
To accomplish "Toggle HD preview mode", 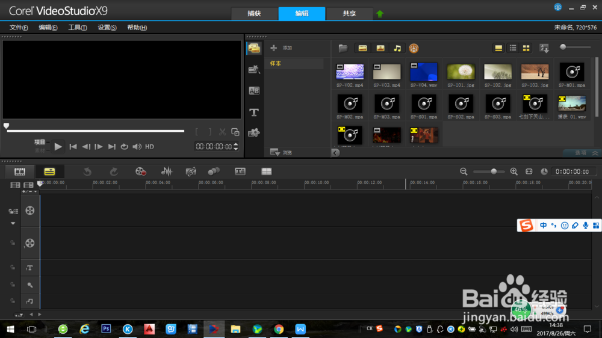I will click(x=150, y=147).
